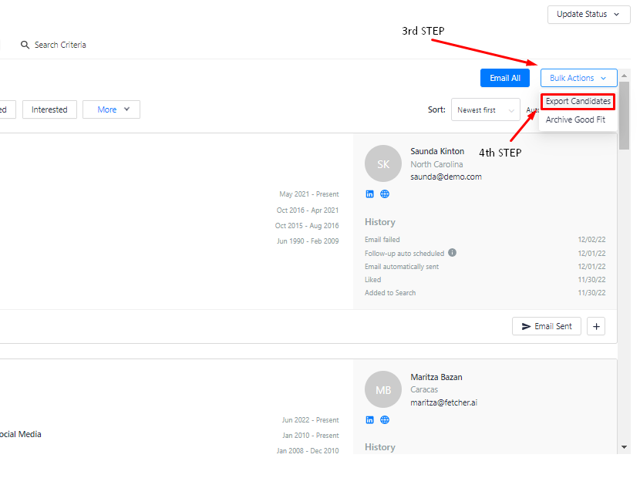The width and height of the screenshot is (640, 478).
Task: Click the Search Criteria magnifier icon
Action: pyautogui.click(x=25, y=45)
